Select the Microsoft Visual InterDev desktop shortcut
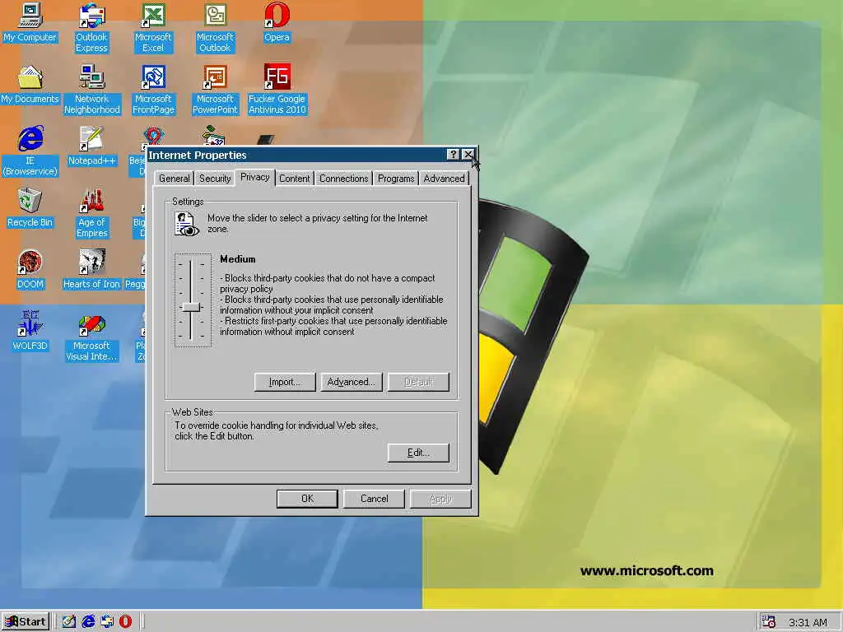 pyautogui.click(x=92, y=337)
